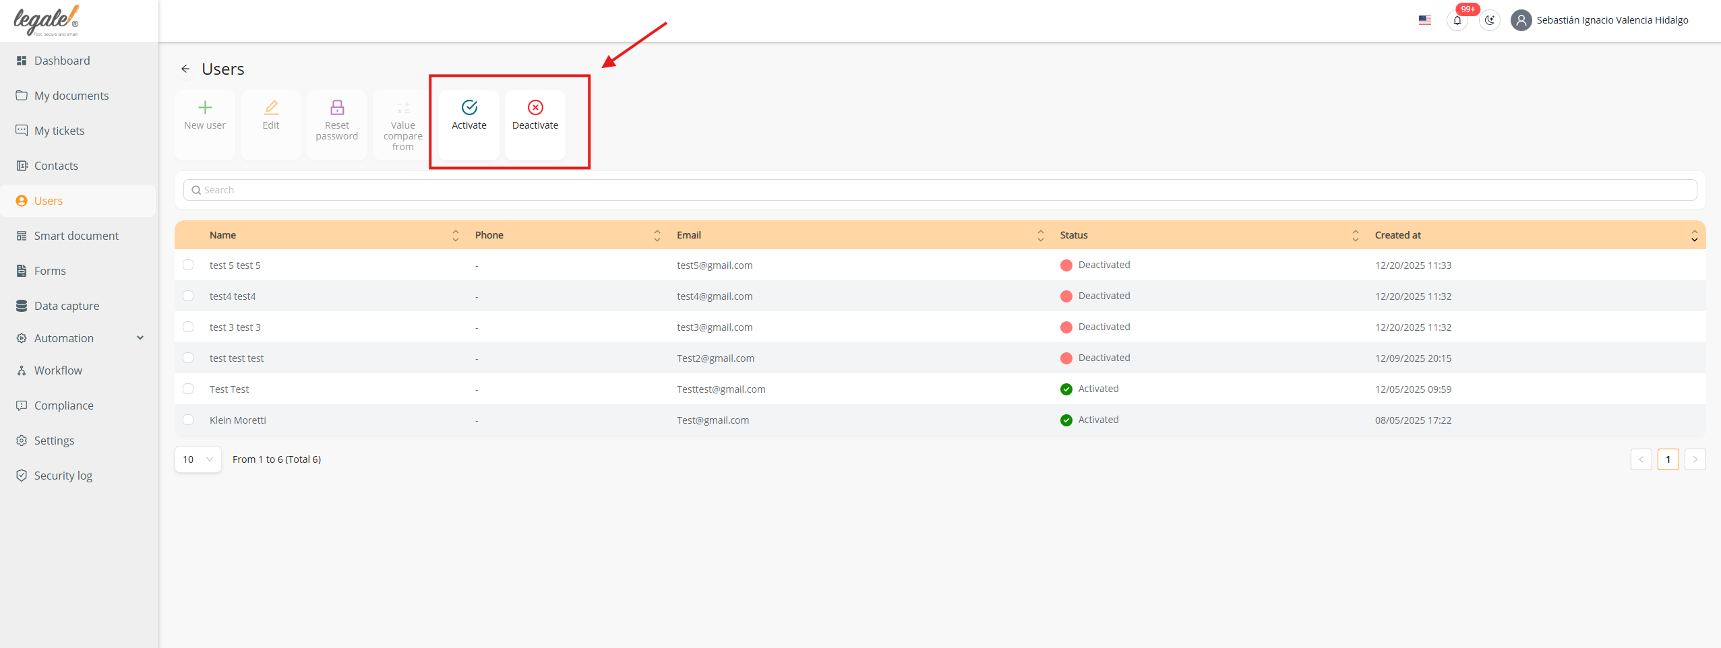This screenshot has width=1721, height=648.
Task: Toggle dark mode moon icon
Action: tap(1489, 20)
